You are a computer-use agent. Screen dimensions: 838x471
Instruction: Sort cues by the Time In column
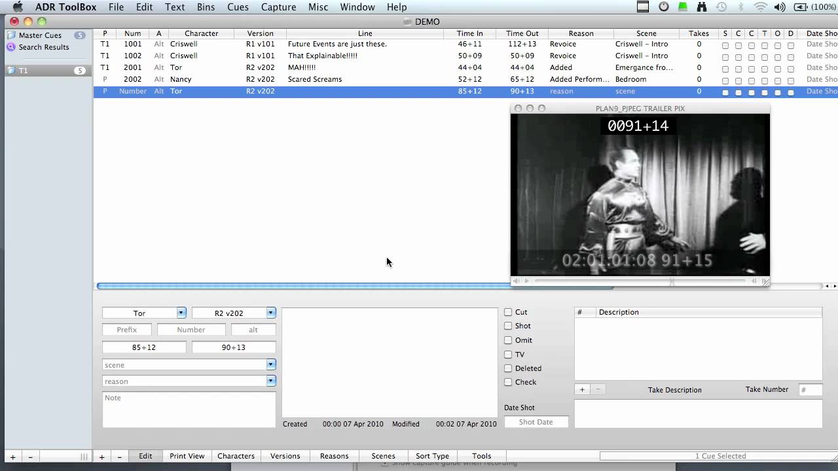469,33
